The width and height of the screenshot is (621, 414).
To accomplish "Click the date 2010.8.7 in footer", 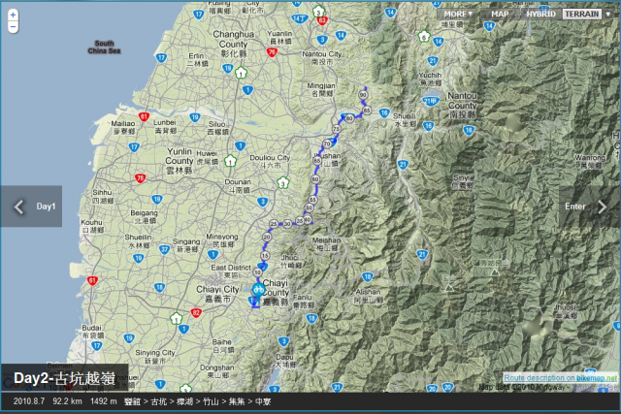I will 29,401.
